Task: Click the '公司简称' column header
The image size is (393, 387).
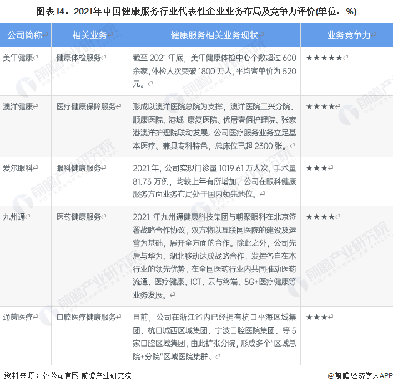Action: click(x=25, y=35)
